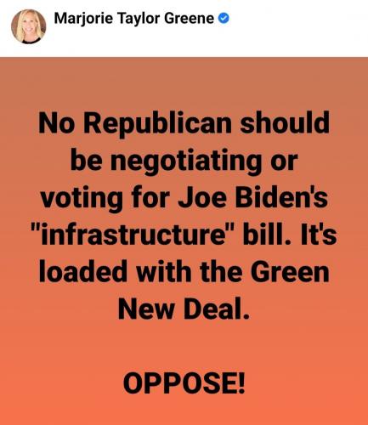Image resolution: width=368 pixels, height=425 pixels.
Task: Click the "New Deal." line of text
Action: [184, 309]
